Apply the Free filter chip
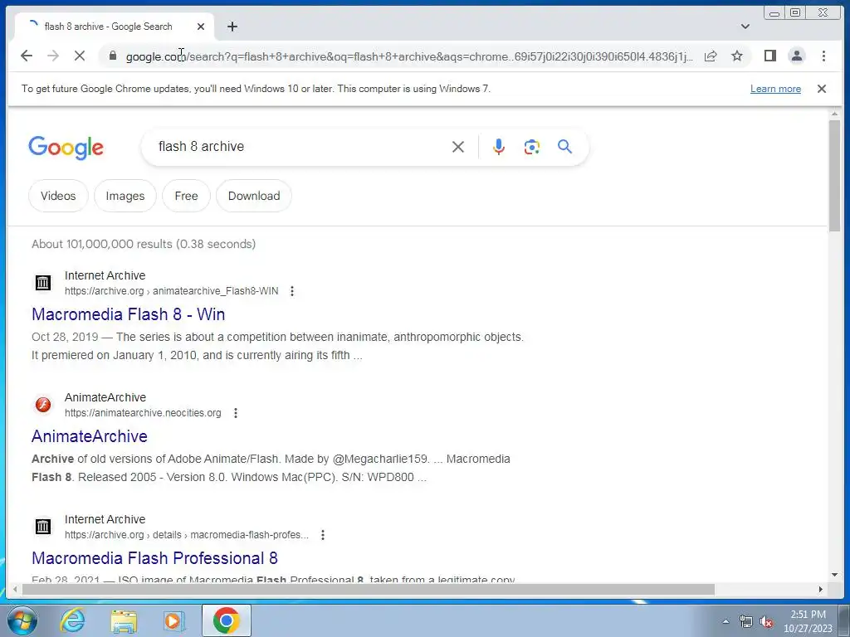850x637 pixels. click(x=186, y=196)
